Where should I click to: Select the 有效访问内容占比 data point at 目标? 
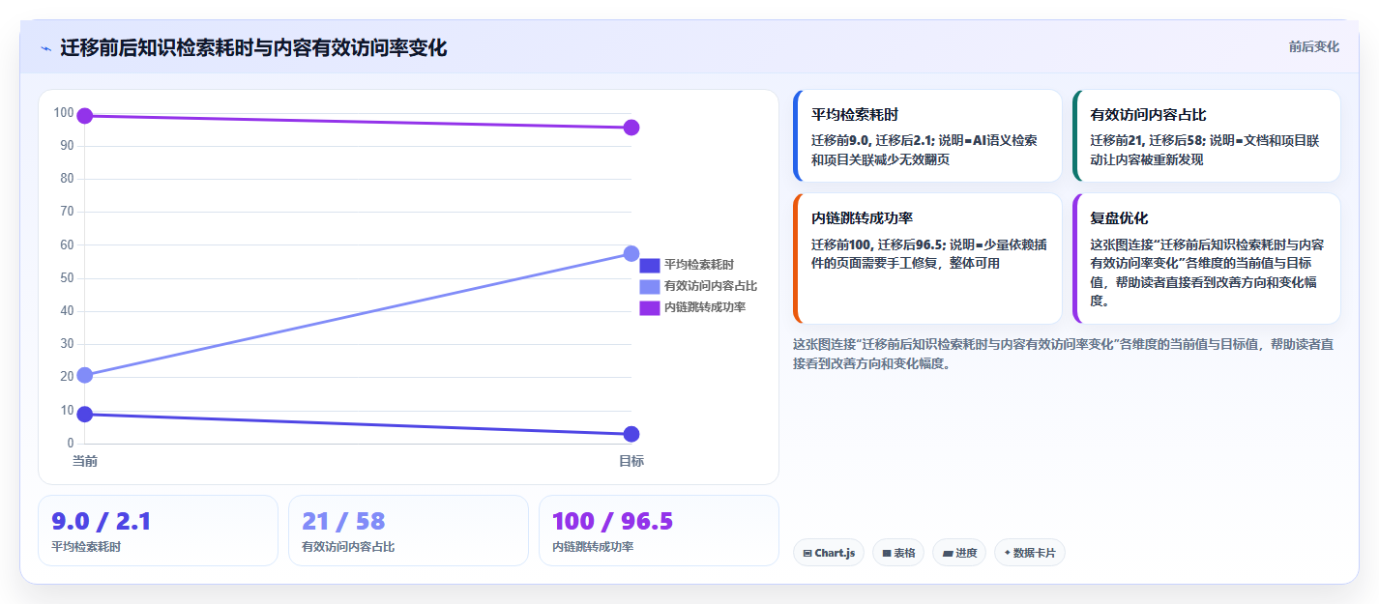pos(631,253)
